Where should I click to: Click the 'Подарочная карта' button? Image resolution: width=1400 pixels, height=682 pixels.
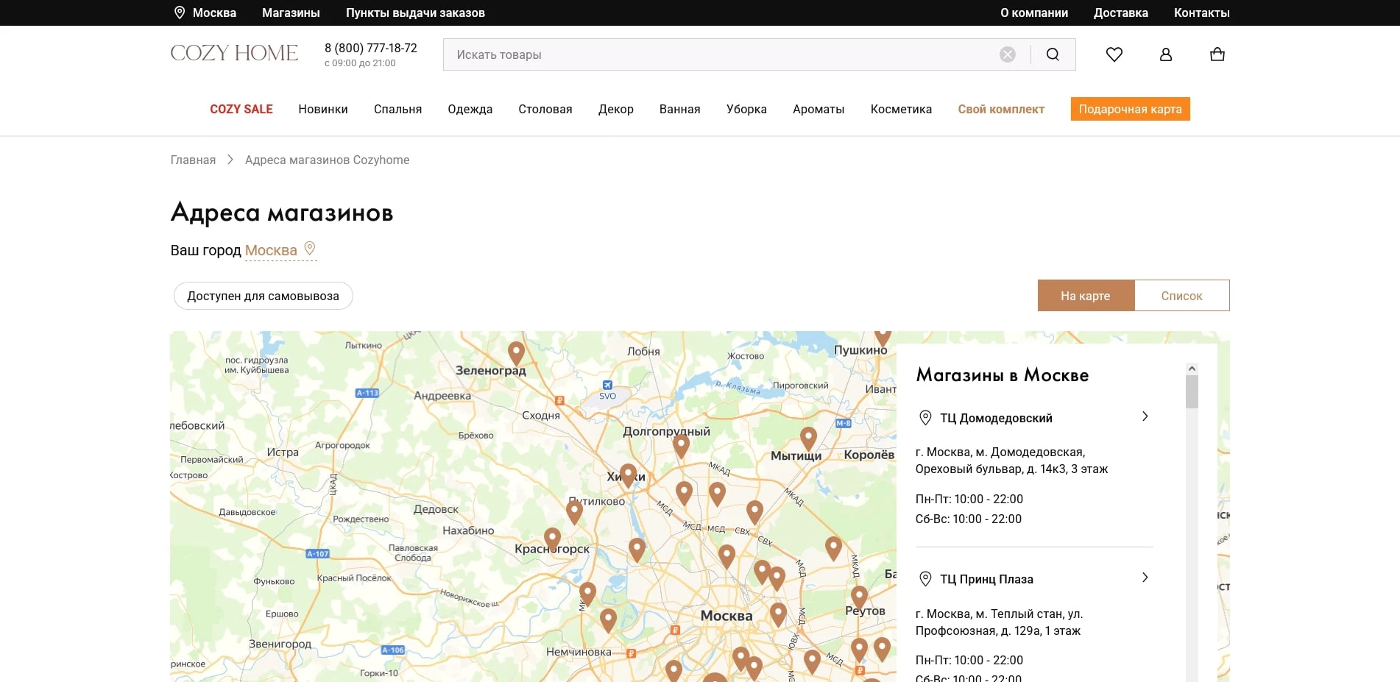pos(1130,109)
